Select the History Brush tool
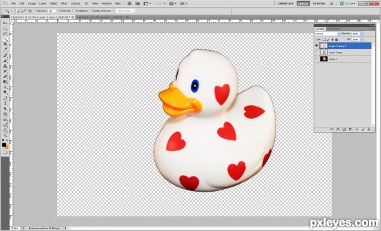Viewport: 381px width, 231px height. 5,72
